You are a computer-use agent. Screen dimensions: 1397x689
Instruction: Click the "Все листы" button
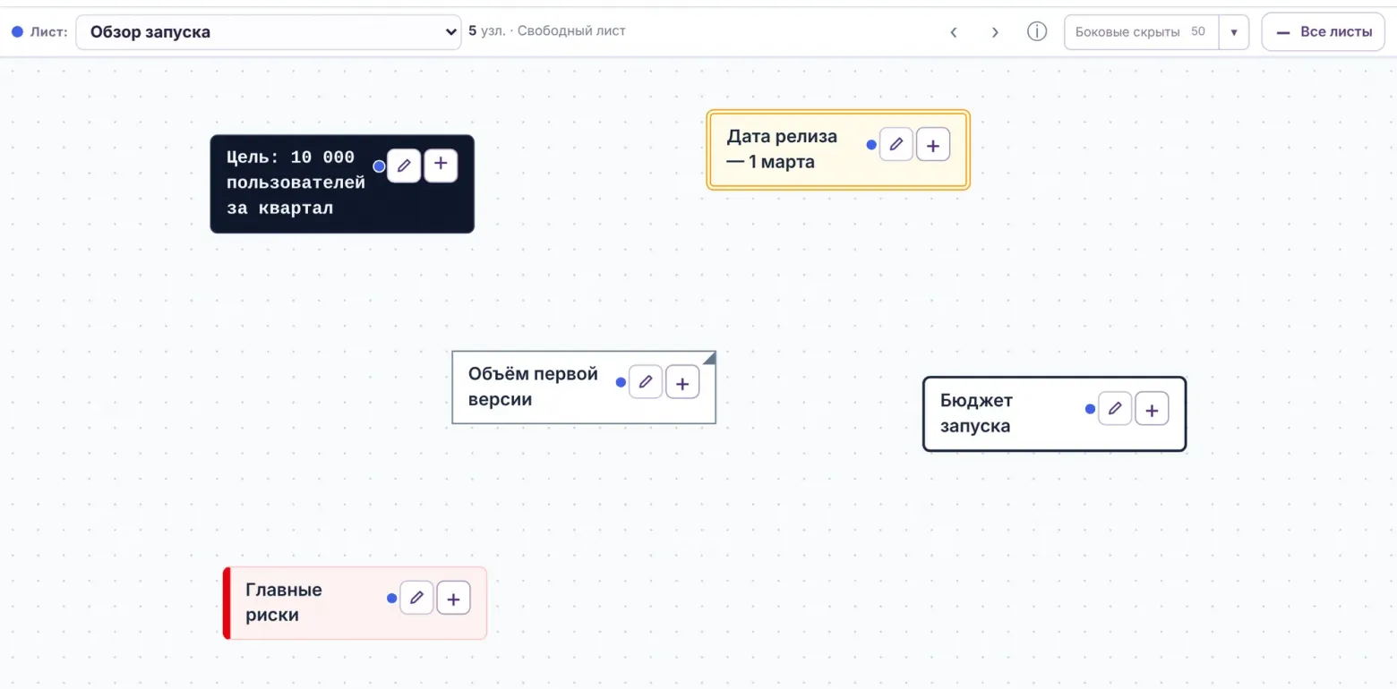(1324, 32)
